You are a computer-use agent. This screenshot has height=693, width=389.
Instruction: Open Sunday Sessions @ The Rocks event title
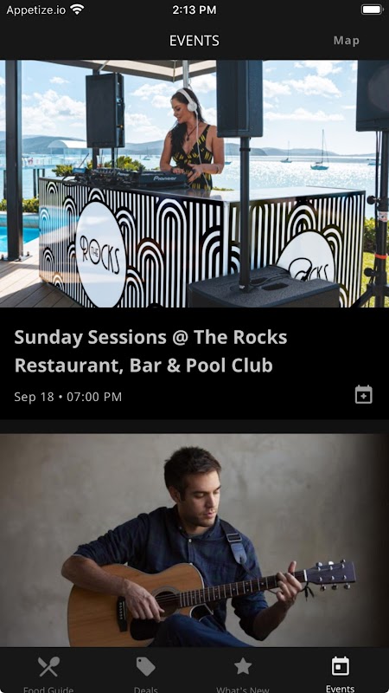pos(150,352)
